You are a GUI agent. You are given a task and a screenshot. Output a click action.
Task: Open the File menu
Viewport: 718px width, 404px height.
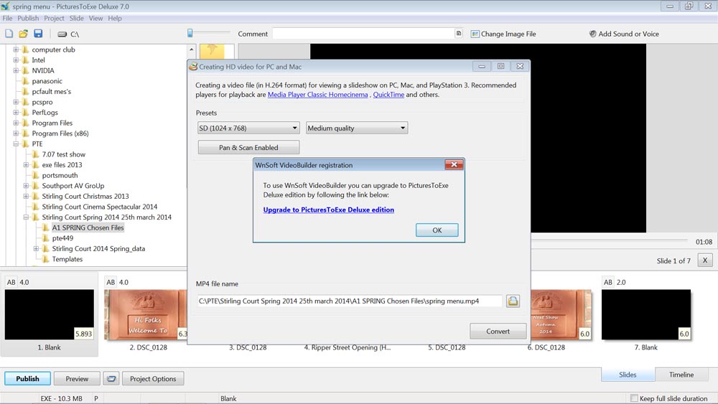(x=7, y=19)
